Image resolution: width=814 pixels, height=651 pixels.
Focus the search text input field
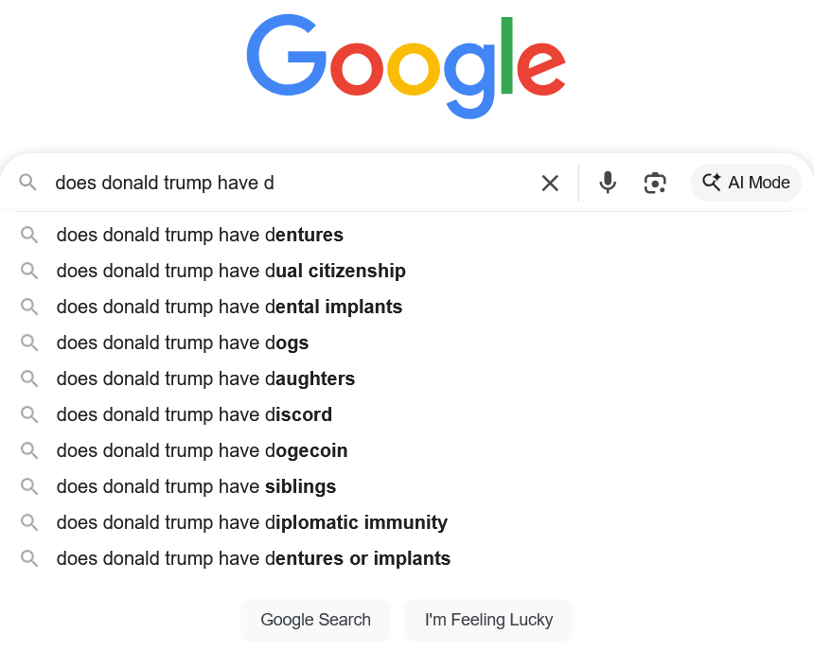284,183
